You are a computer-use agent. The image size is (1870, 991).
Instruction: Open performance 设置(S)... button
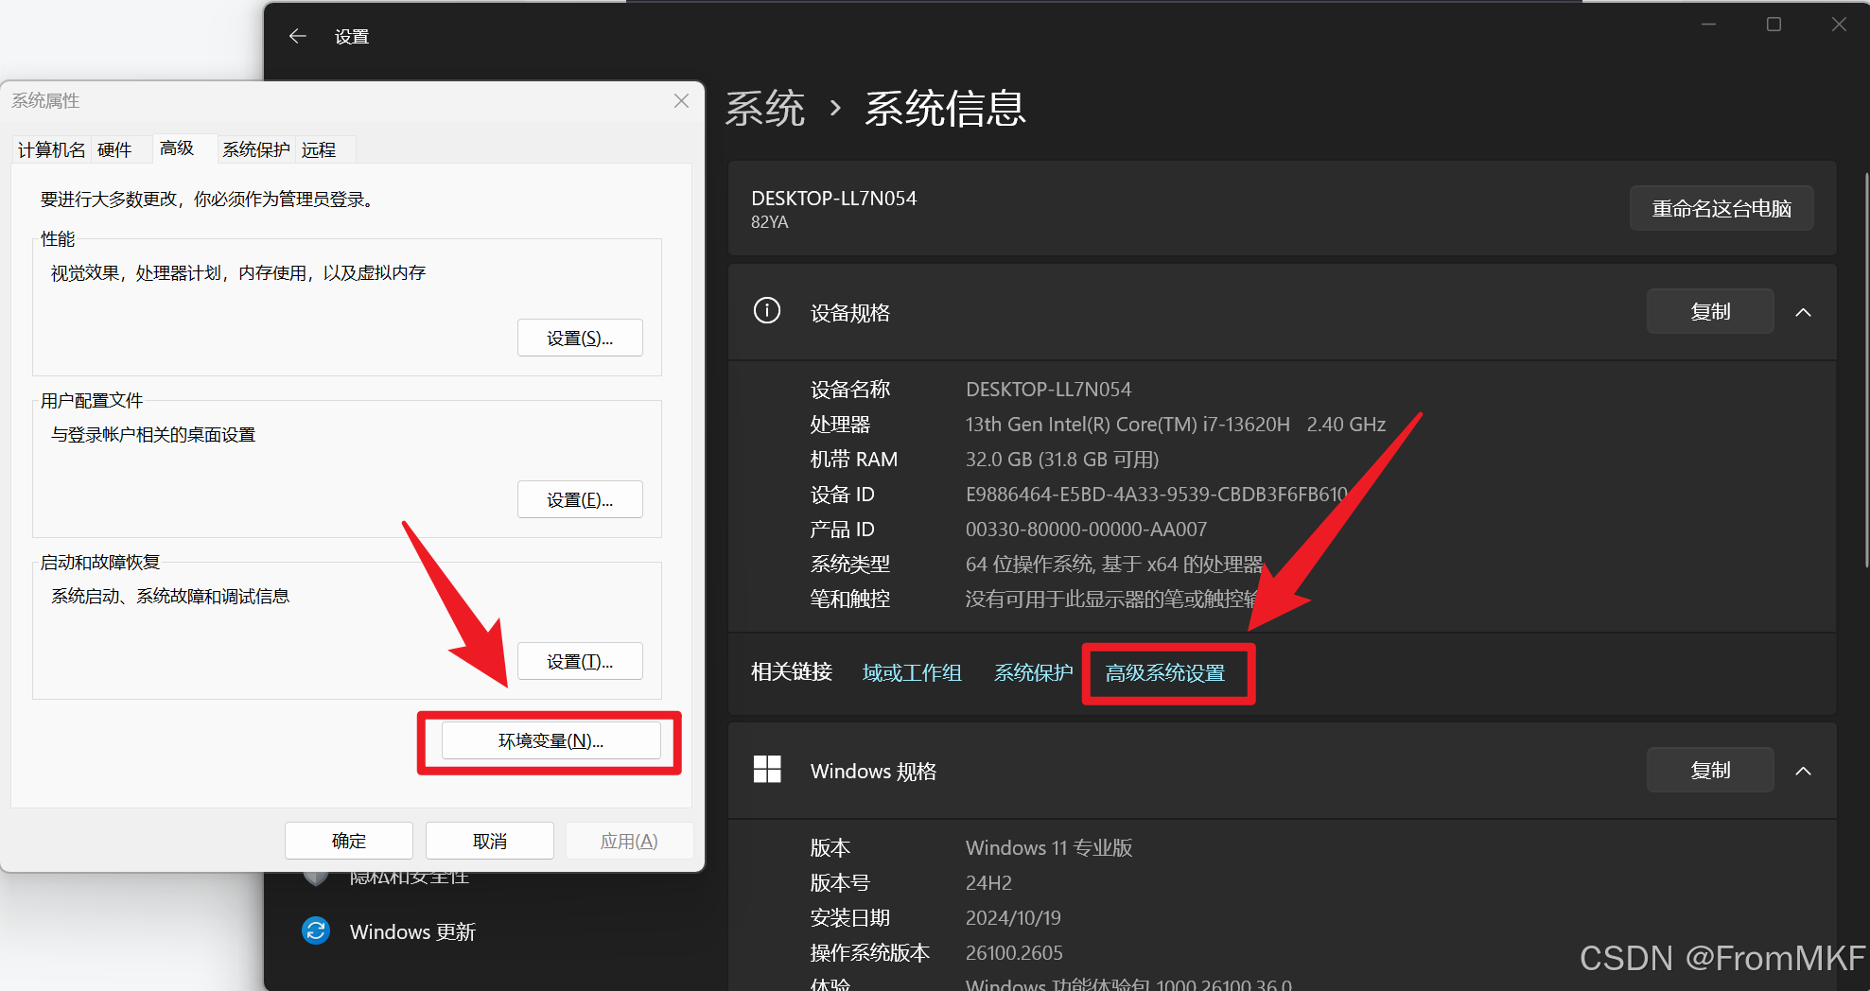coord(580,338)
